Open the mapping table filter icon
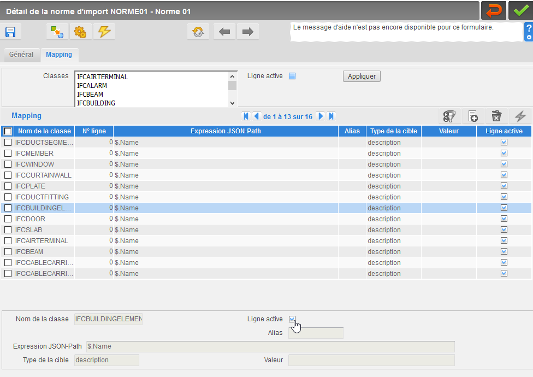This screenshot has width=533, height=377. 449,116
